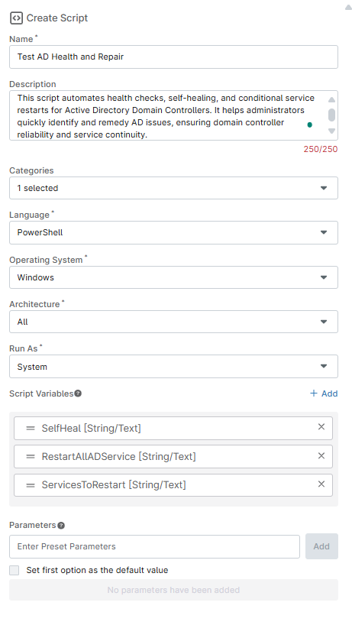Focus the Enter Preset Parameters field
This screenshot has width=352, height=625.
point(154,546)
